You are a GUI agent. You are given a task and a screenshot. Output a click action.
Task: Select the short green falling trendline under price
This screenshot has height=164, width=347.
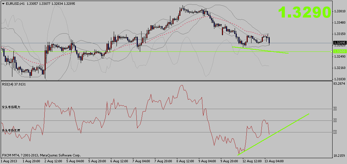coord(260,50)
